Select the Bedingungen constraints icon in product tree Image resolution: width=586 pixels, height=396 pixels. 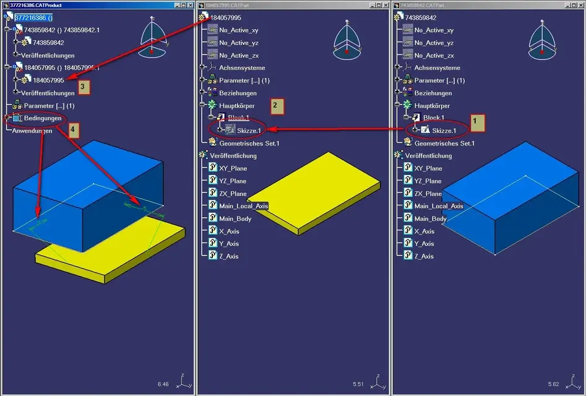click(x=17, y=118)
